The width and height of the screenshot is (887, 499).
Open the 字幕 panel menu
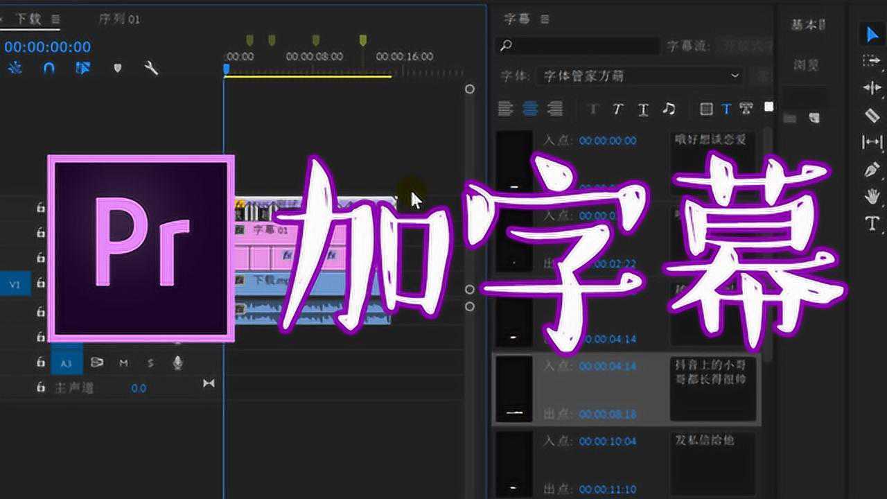(545, 19)
